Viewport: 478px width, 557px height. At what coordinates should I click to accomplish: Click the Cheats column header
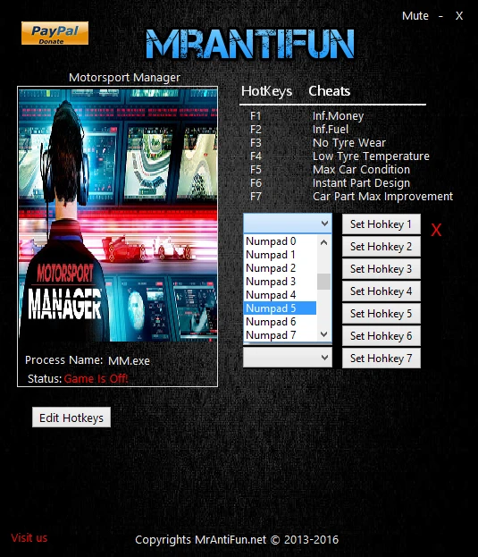(330, 91)
